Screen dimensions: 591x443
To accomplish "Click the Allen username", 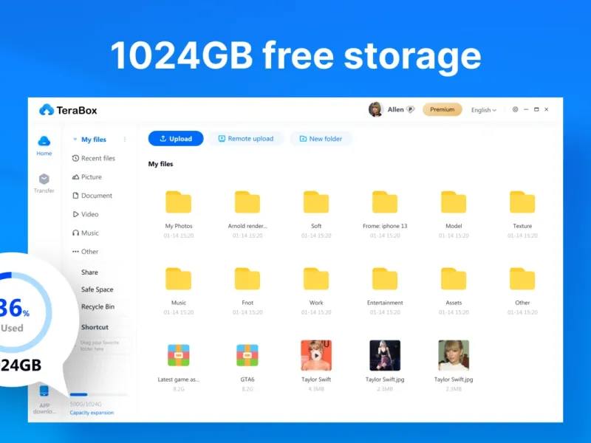I will tap(395, 109).
